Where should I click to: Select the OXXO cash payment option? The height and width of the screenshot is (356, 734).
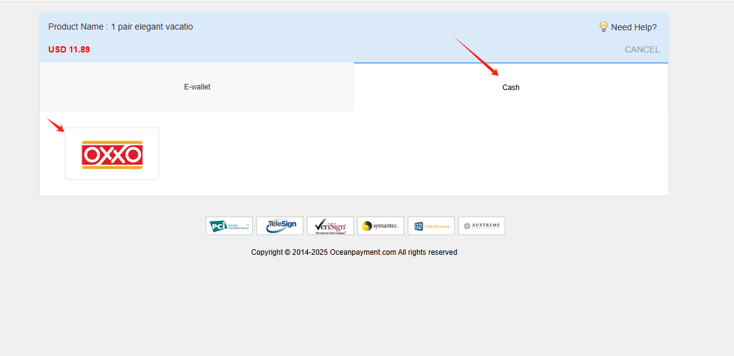point(112,154)
